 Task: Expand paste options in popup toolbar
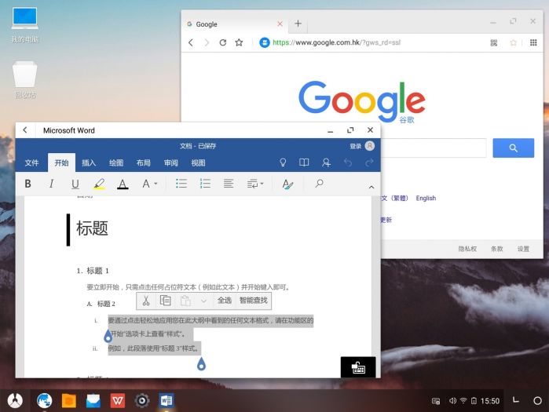tap(203, 301)
